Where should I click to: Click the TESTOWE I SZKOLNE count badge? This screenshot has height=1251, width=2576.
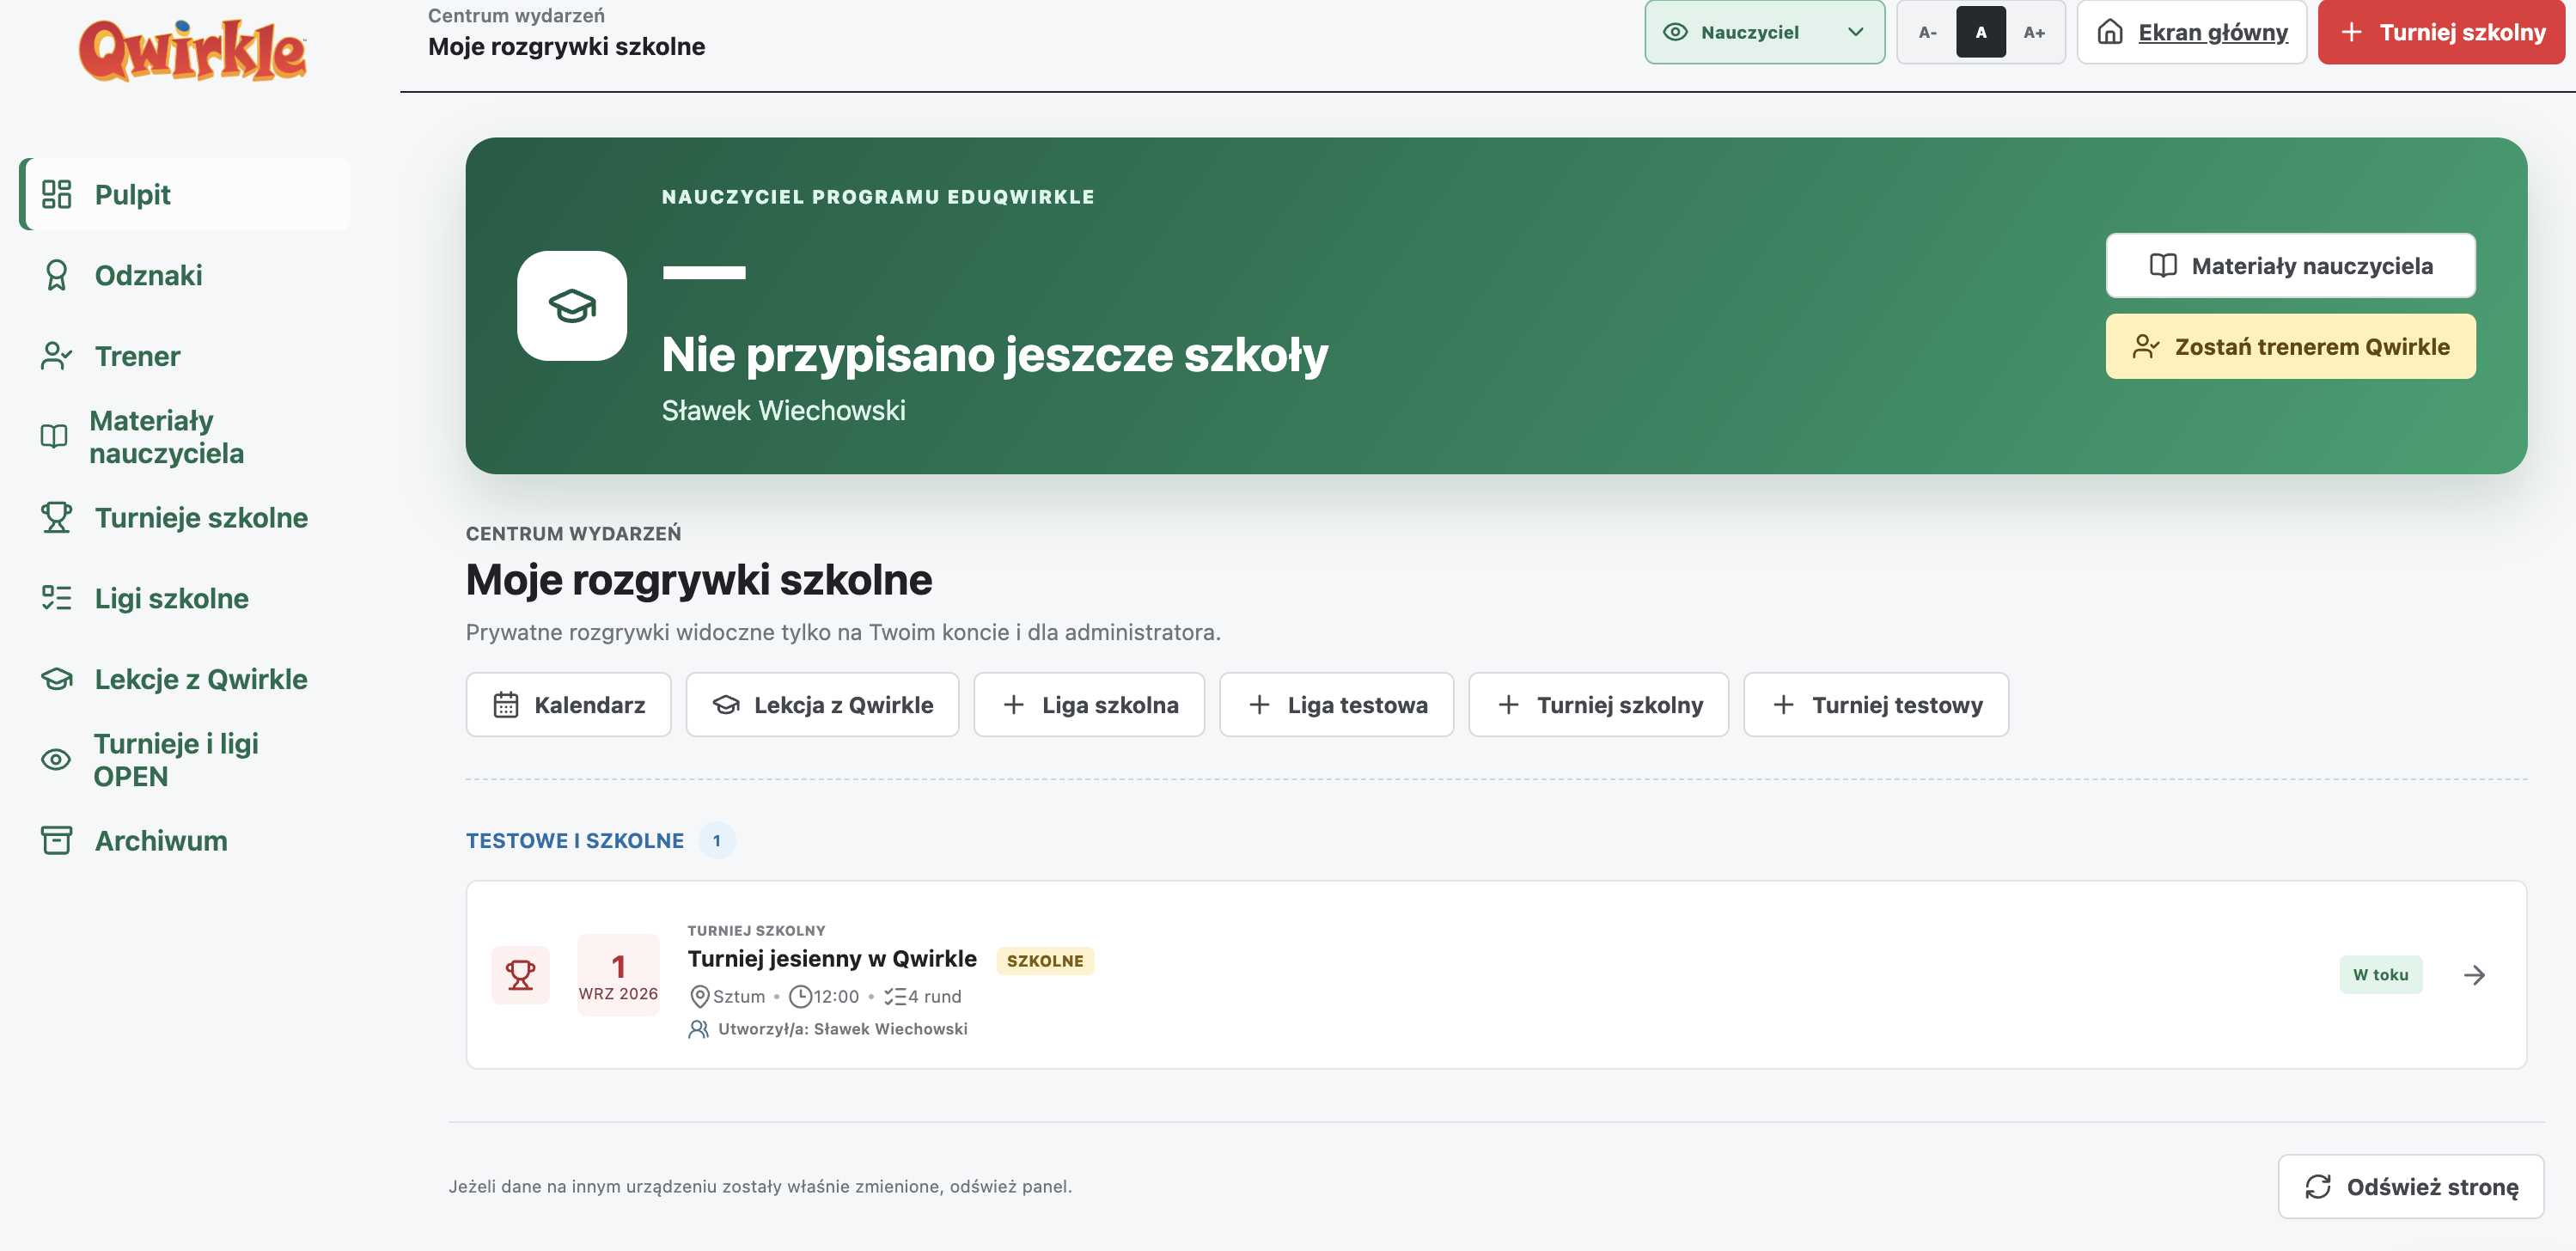[716, 840]
